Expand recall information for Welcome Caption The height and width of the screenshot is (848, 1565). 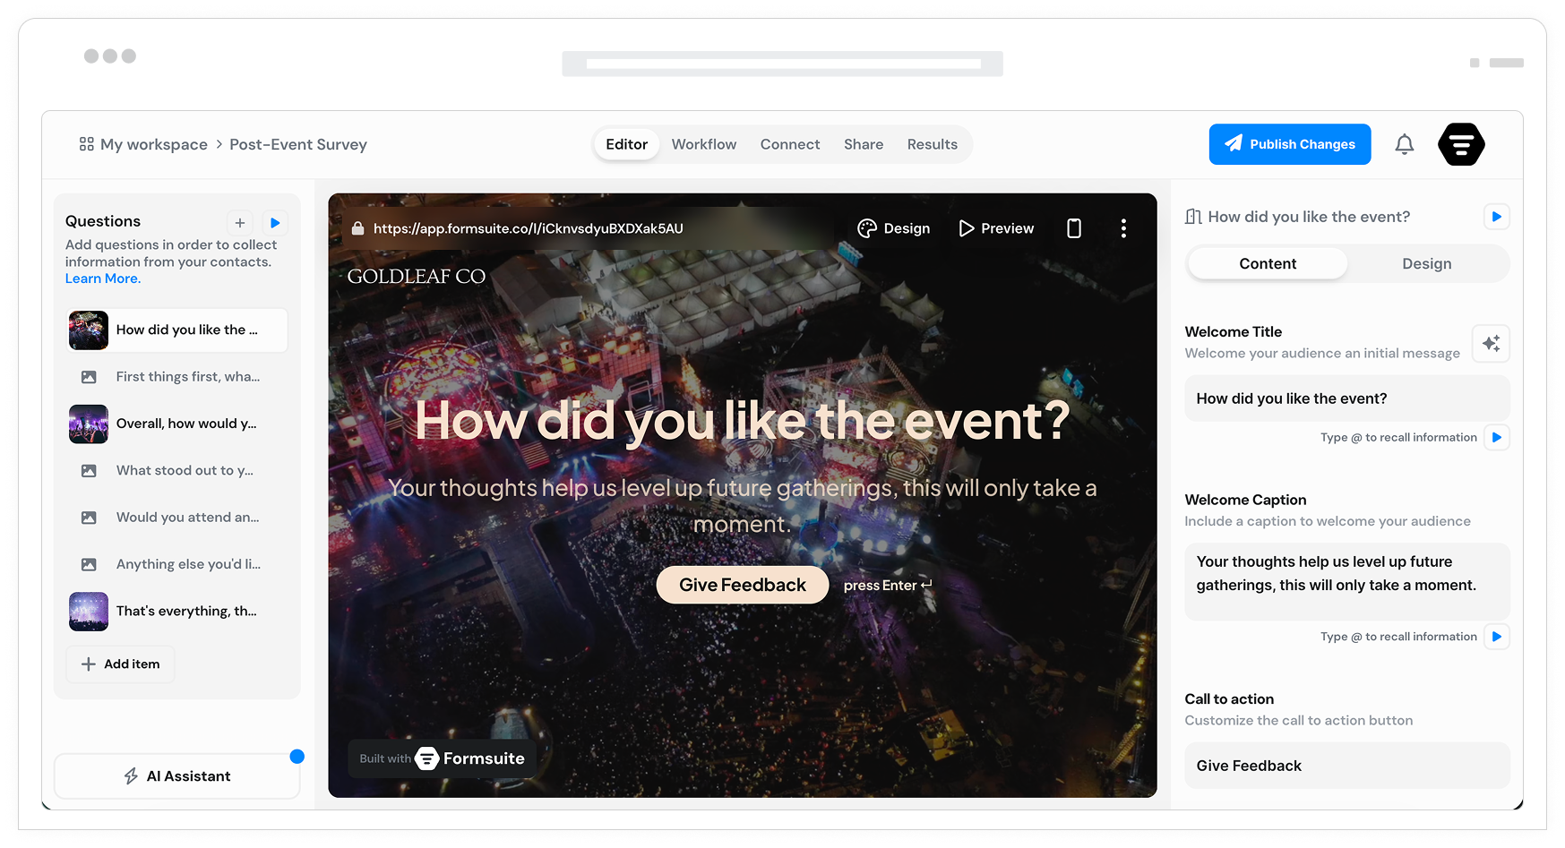pyautogui.click(x=1496, y=637)
